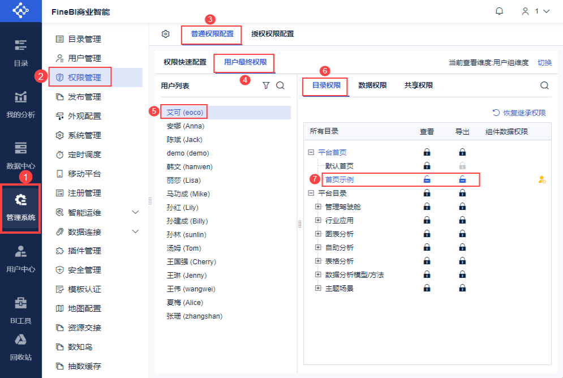Click the notification bell icon
The height and width of the screenshot is (378, 563).
coord(499,11)
